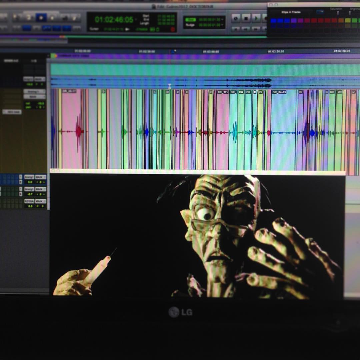This screenshot has width=360, height=360.
Task: Click the video window showing the puppet doctor
Action: coord(197,236)
